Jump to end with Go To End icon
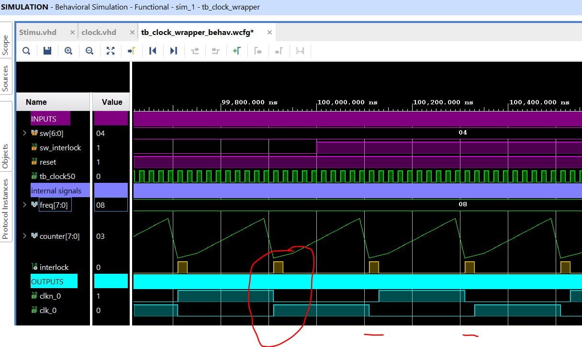Screen dimensions: 582x347 point(174,50)
